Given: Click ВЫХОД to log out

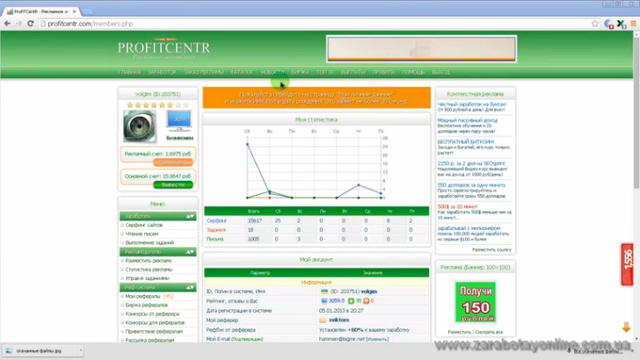Looking at the screenshot, I should tap(440, 72).
